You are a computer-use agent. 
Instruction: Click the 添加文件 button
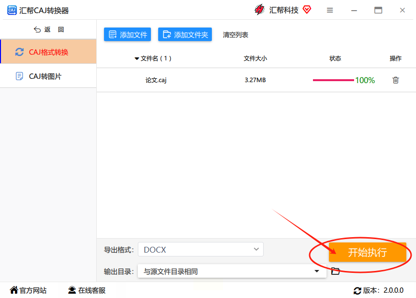pos(127,34)
